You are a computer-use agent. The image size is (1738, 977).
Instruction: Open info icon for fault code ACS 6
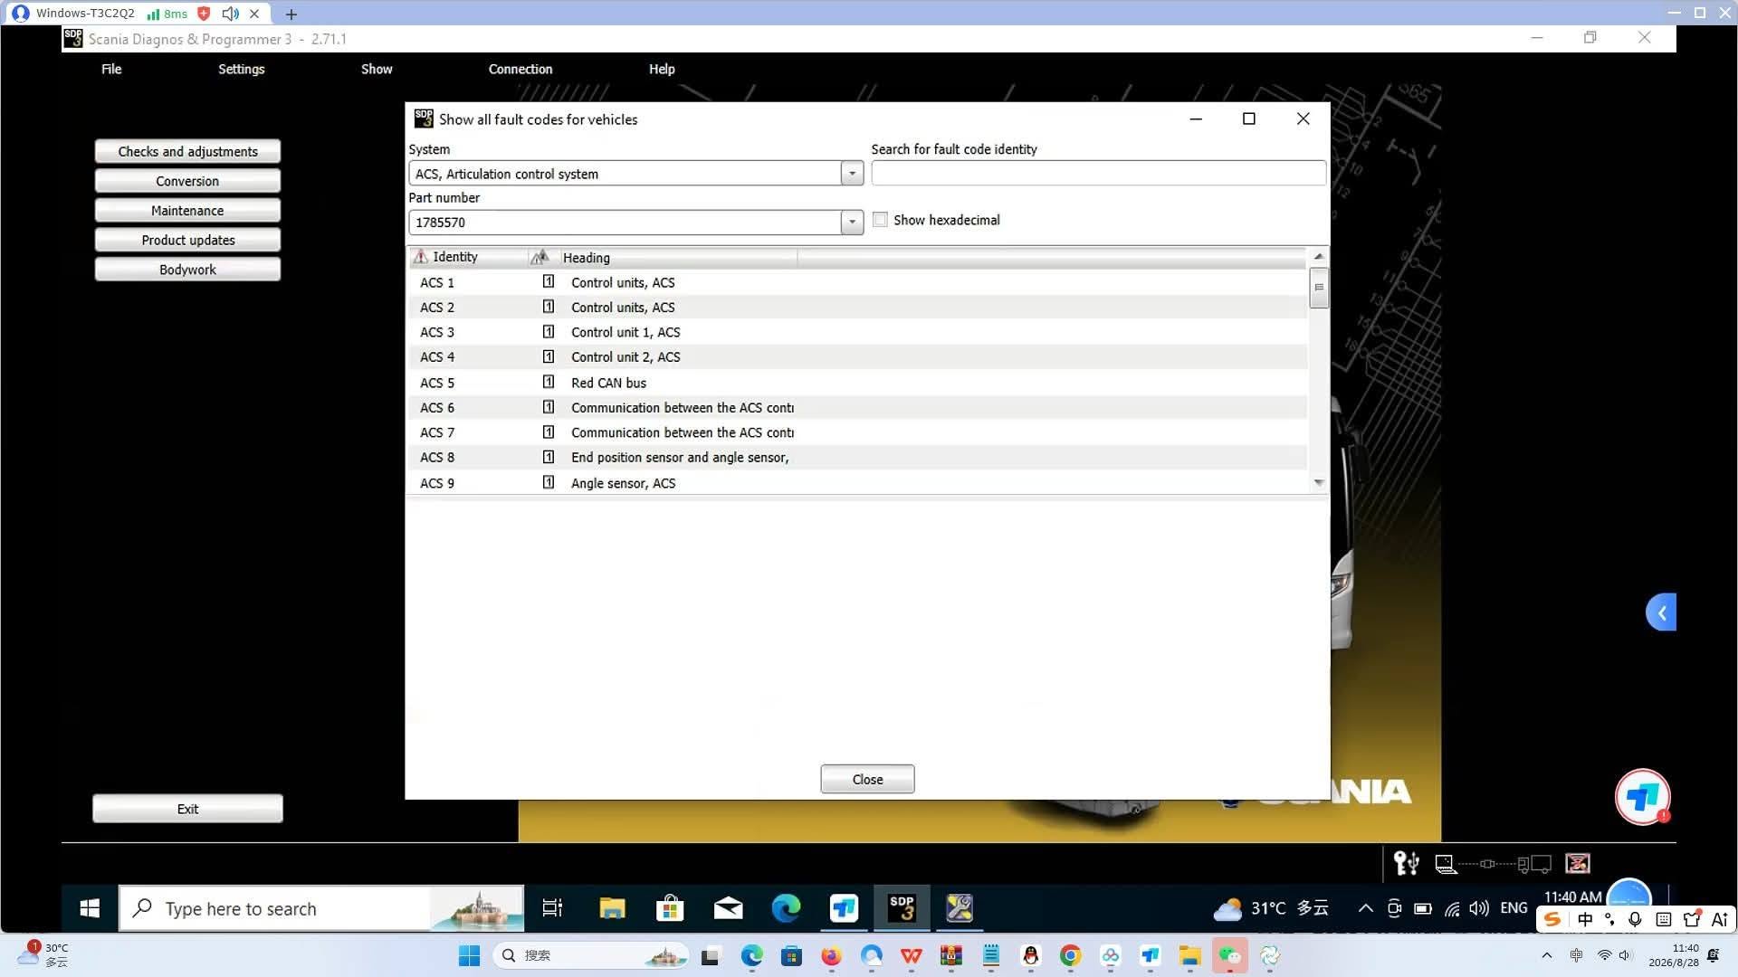[549, 407]
